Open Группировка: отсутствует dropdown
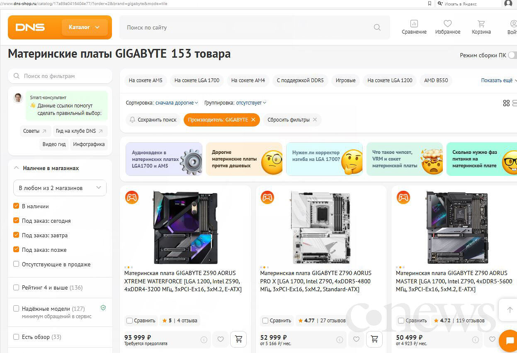The width and height of the screenshot is (517, 353). click(x=251, y=103)
